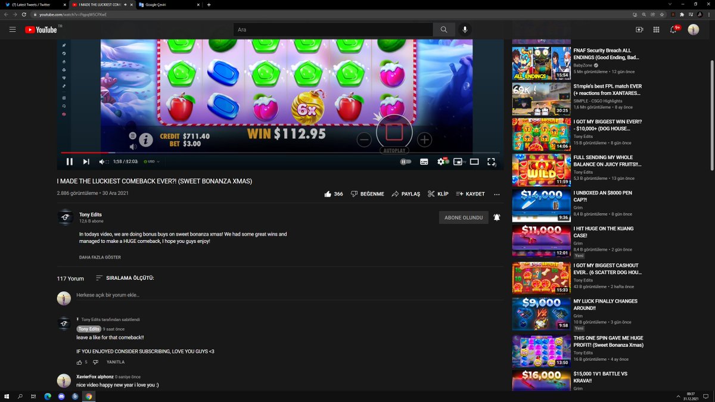Open more actions three-dot menu
This screenshot has height=402, width=715.
pyautogui.click(x=497, y=194)
